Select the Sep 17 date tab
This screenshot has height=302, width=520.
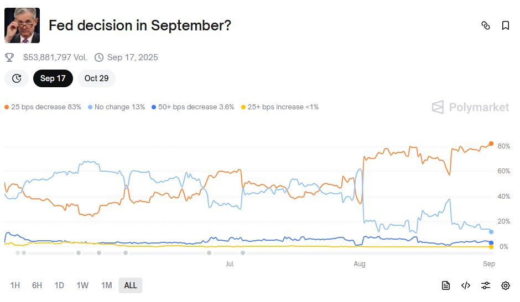(x=53, y=78)
